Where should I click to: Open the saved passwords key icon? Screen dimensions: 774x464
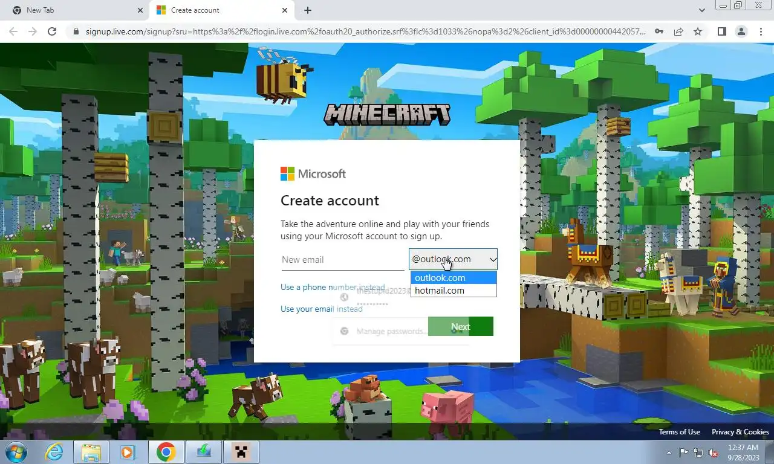[x=659, y=31]
